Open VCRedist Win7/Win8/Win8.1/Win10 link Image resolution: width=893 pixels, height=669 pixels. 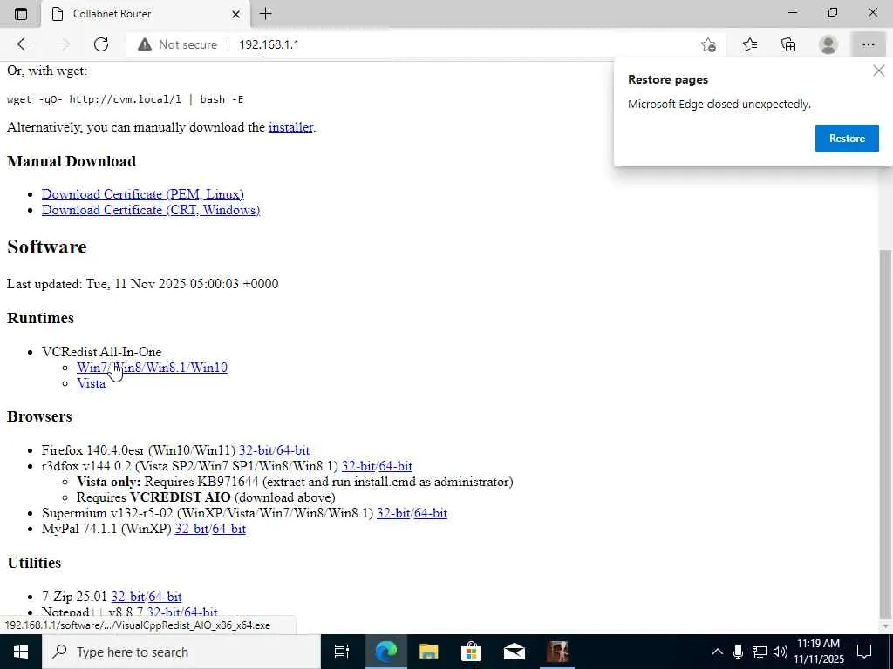coord(152,368)
